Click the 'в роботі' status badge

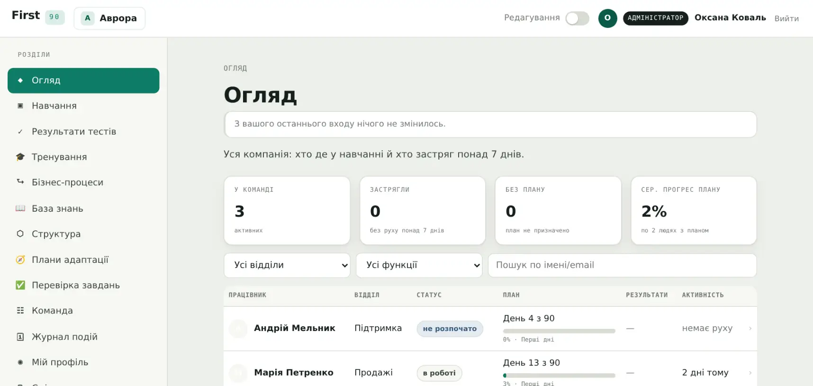point(439,373)
